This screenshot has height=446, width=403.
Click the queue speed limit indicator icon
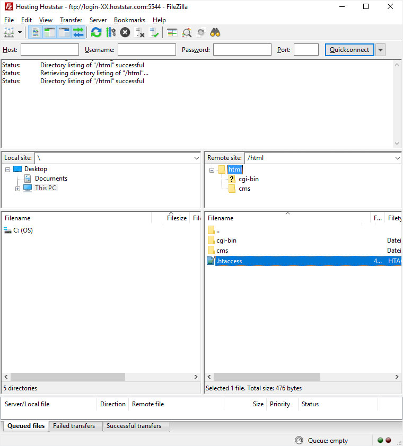click(x=299, y=440)
